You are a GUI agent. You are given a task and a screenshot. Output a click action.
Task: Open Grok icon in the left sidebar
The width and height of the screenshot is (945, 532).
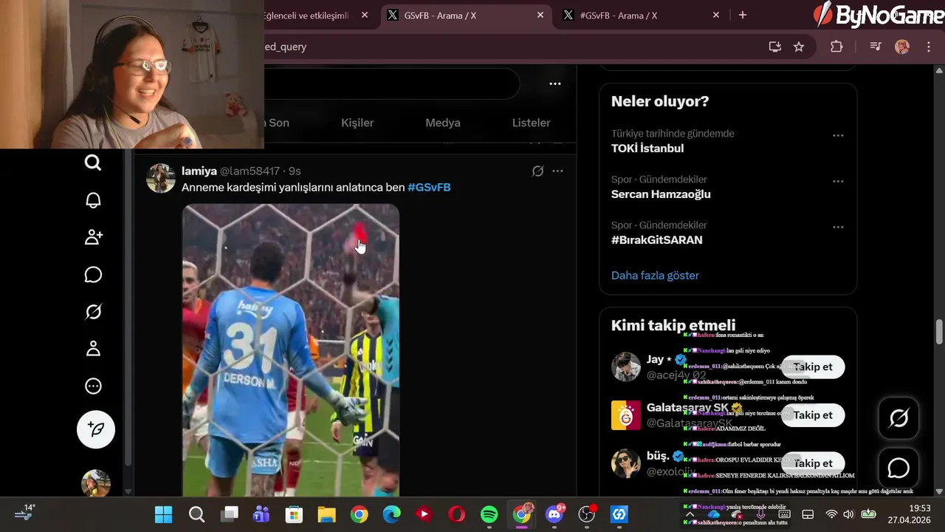click(x=93, y=312)
